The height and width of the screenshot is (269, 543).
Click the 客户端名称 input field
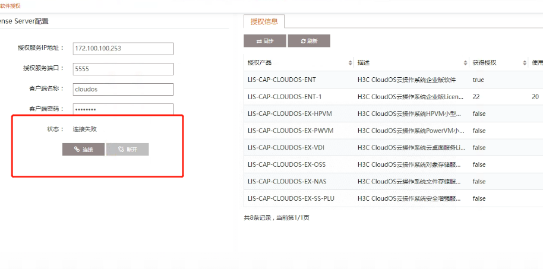coord(123,89)
